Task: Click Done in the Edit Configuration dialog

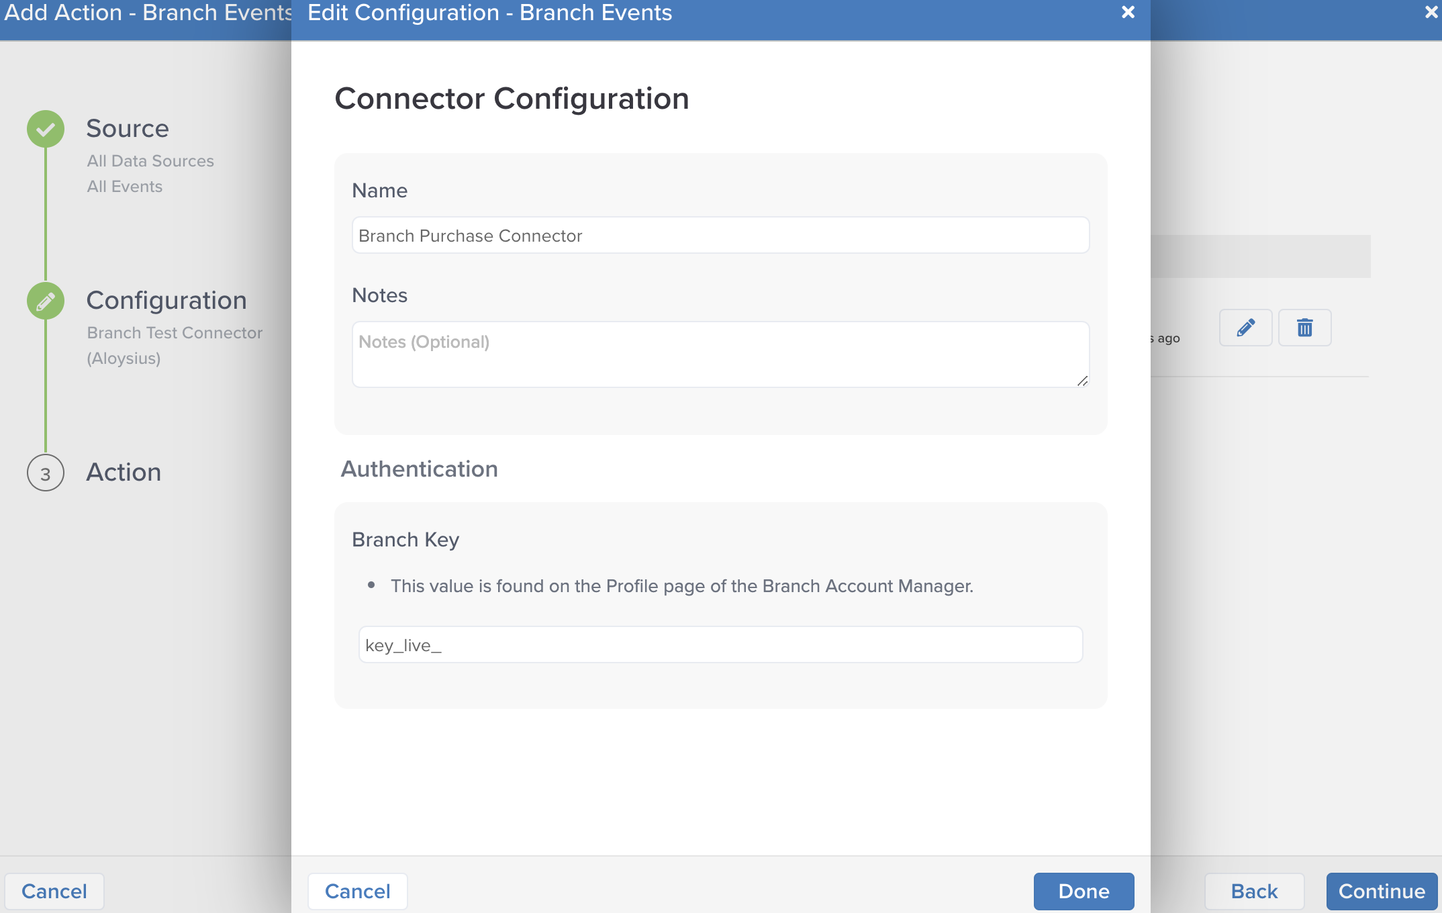Action: [x=1084, y=892]
